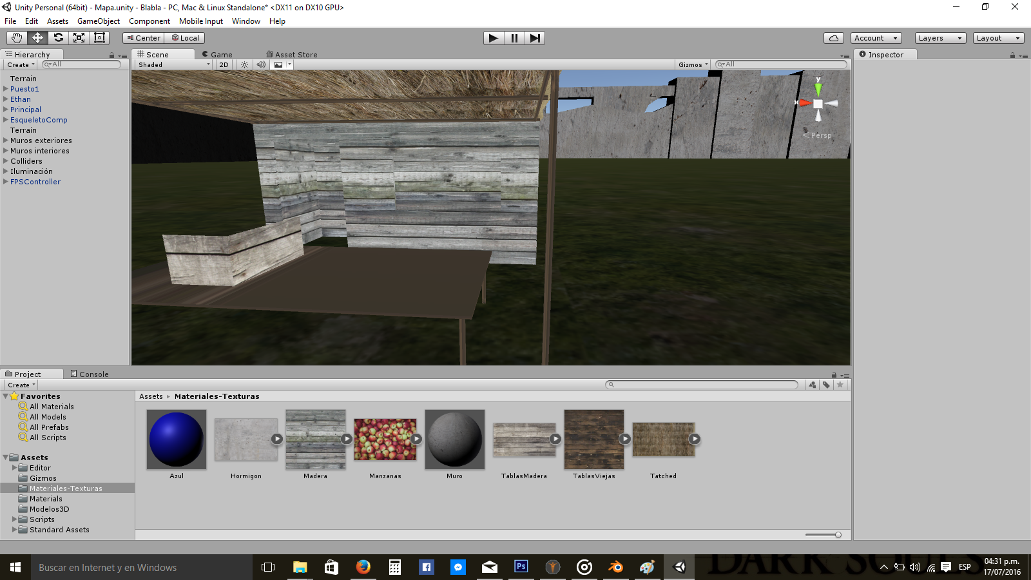
Task: Open Layers dropdown
Action: (940, 38)
